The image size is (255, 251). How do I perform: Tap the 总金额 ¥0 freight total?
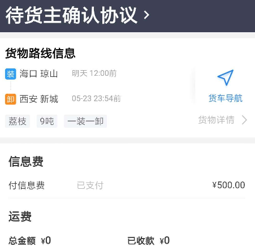click(30, 241)
